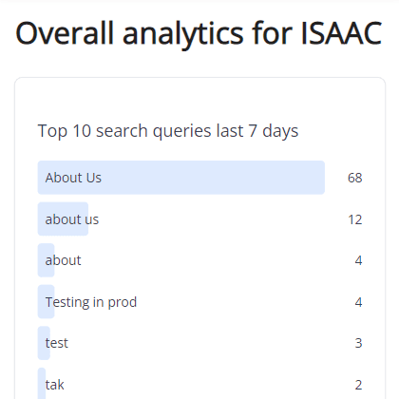399x399 pixels.
Task: Click the "About Us" query bar
Action: [x=181, y=178]
